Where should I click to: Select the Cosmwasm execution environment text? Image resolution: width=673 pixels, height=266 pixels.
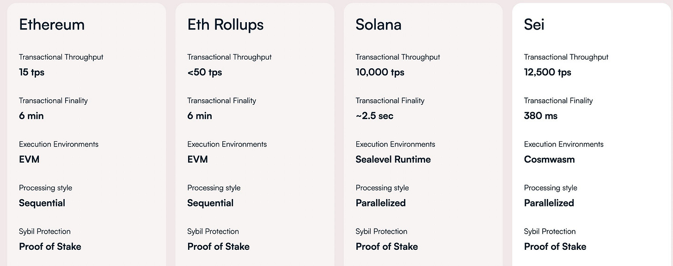[x=550, y=159]
